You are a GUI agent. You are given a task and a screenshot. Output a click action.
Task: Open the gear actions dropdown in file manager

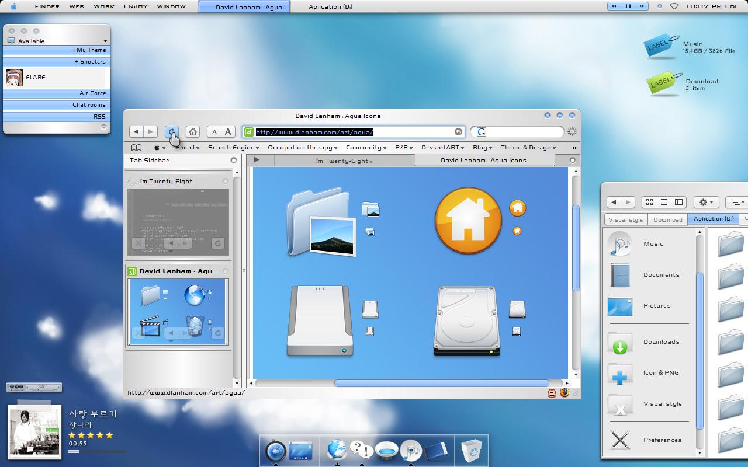[x=706, y=202]
